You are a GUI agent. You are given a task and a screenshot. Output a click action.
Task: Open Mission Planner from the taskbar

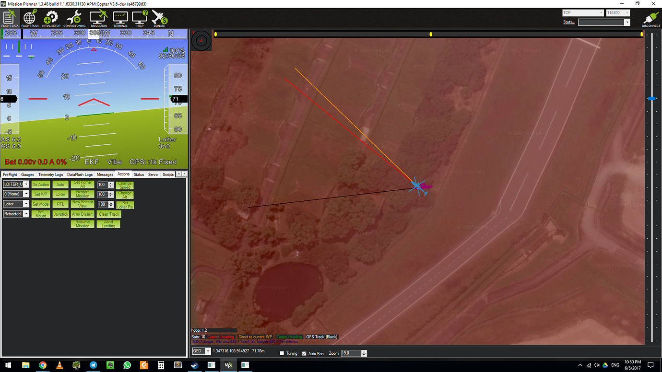pos(228,365)
